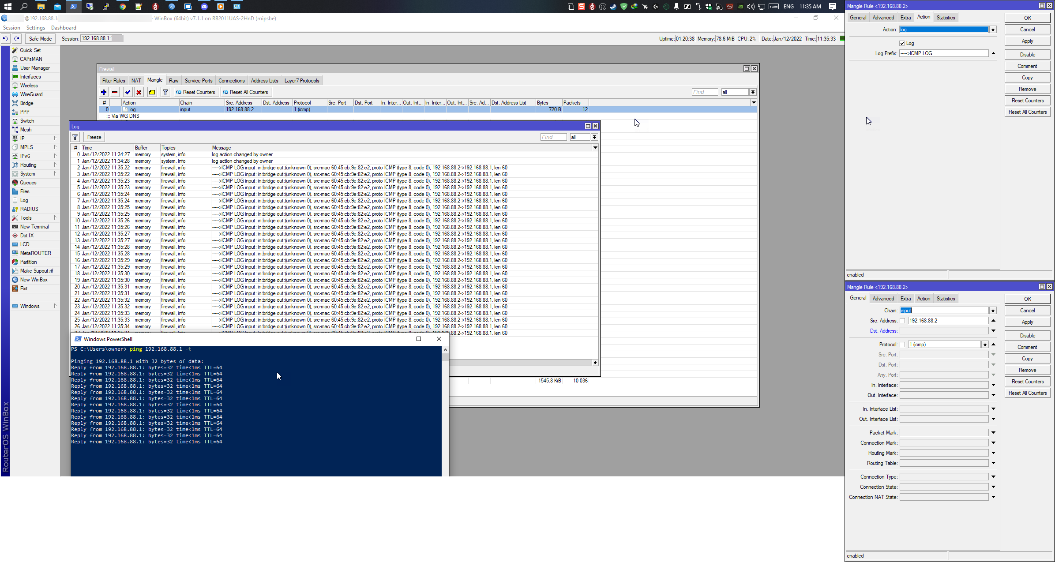This screenshot has height=562, width=1055.
Task: Open Queues from the sidebar
Action: tap(28, 183)
